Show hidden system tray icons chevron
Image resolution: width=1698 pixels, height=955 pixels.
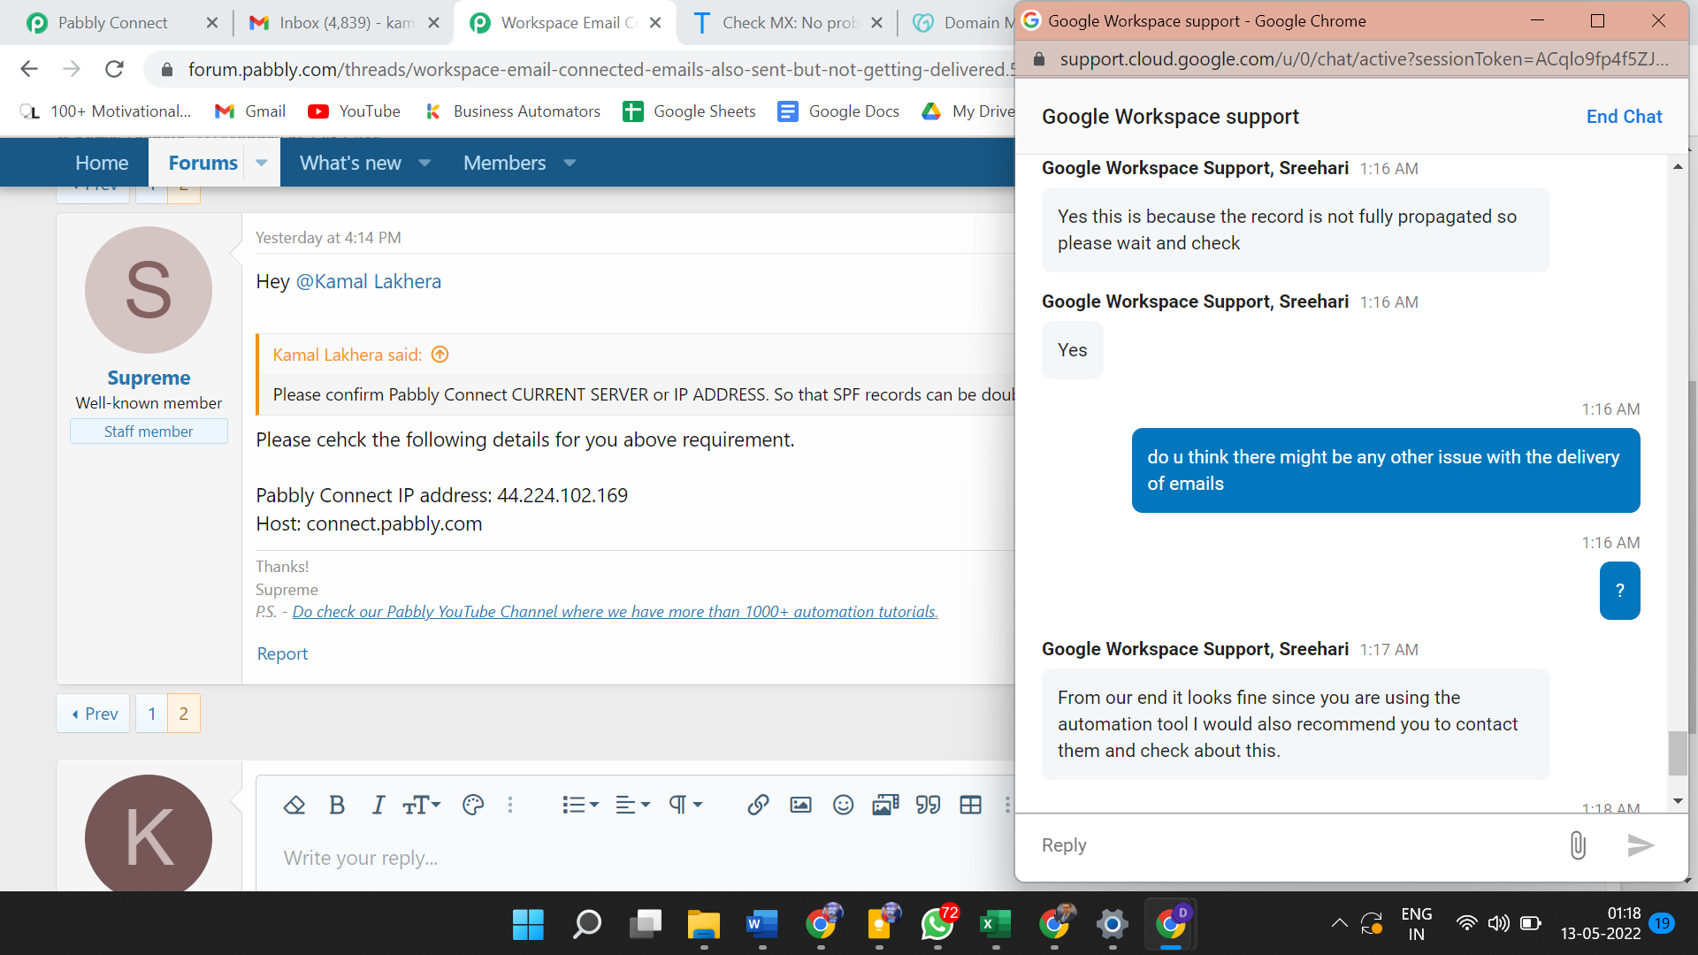tap(1340, 923)
